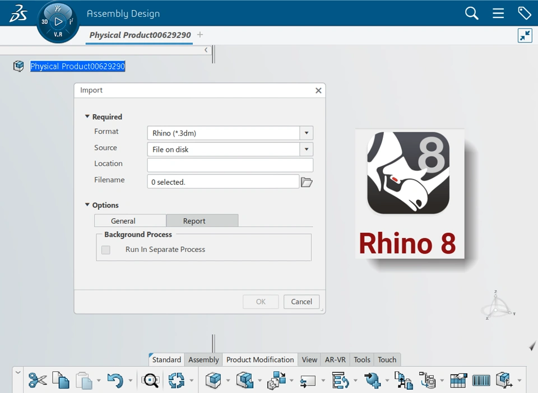Click the cube with arrow insert icon
The width and height of the screenshot is (538, 393).
(245, 380)
